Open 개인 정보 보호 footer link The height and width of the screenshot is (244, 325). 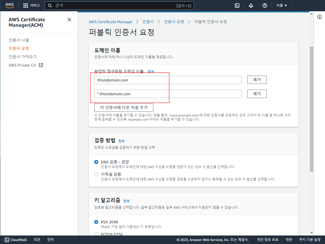[x=268, y=240]
